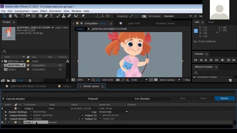
Task: Click the Lossless output module link
Action: click(37, 119)
